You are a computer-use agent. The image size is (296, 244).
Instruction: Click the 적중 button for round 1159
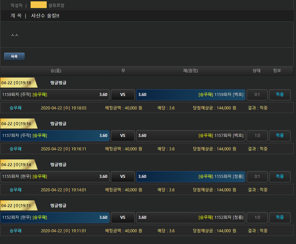point(280,95)
